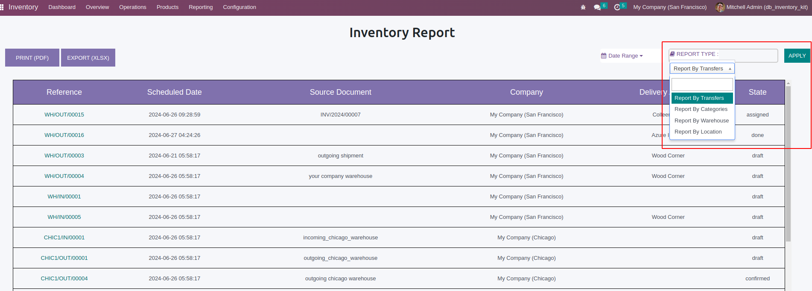812x291 pixels.
Task: Open the activities clock icon
Action: coord(617,7)
